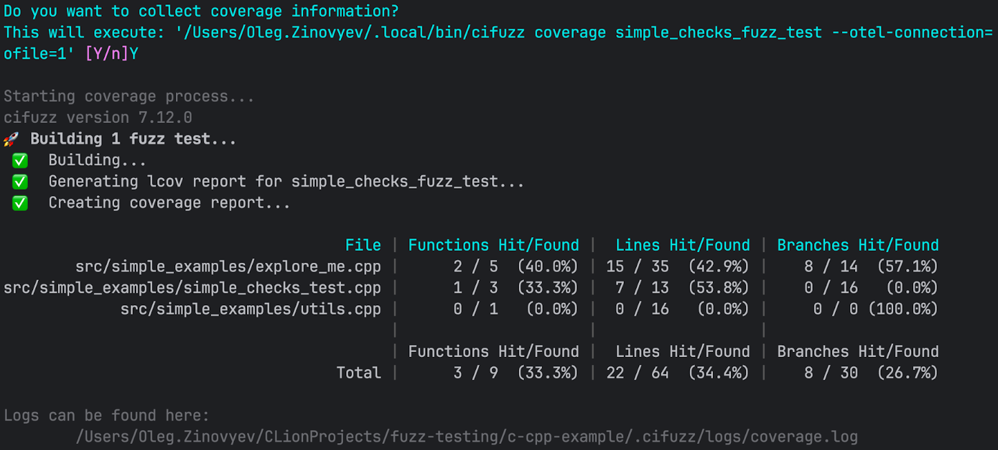Click src/simple_examples/utils.cpp file name
Screen dimensions: 998x450
tap(250, 309)
